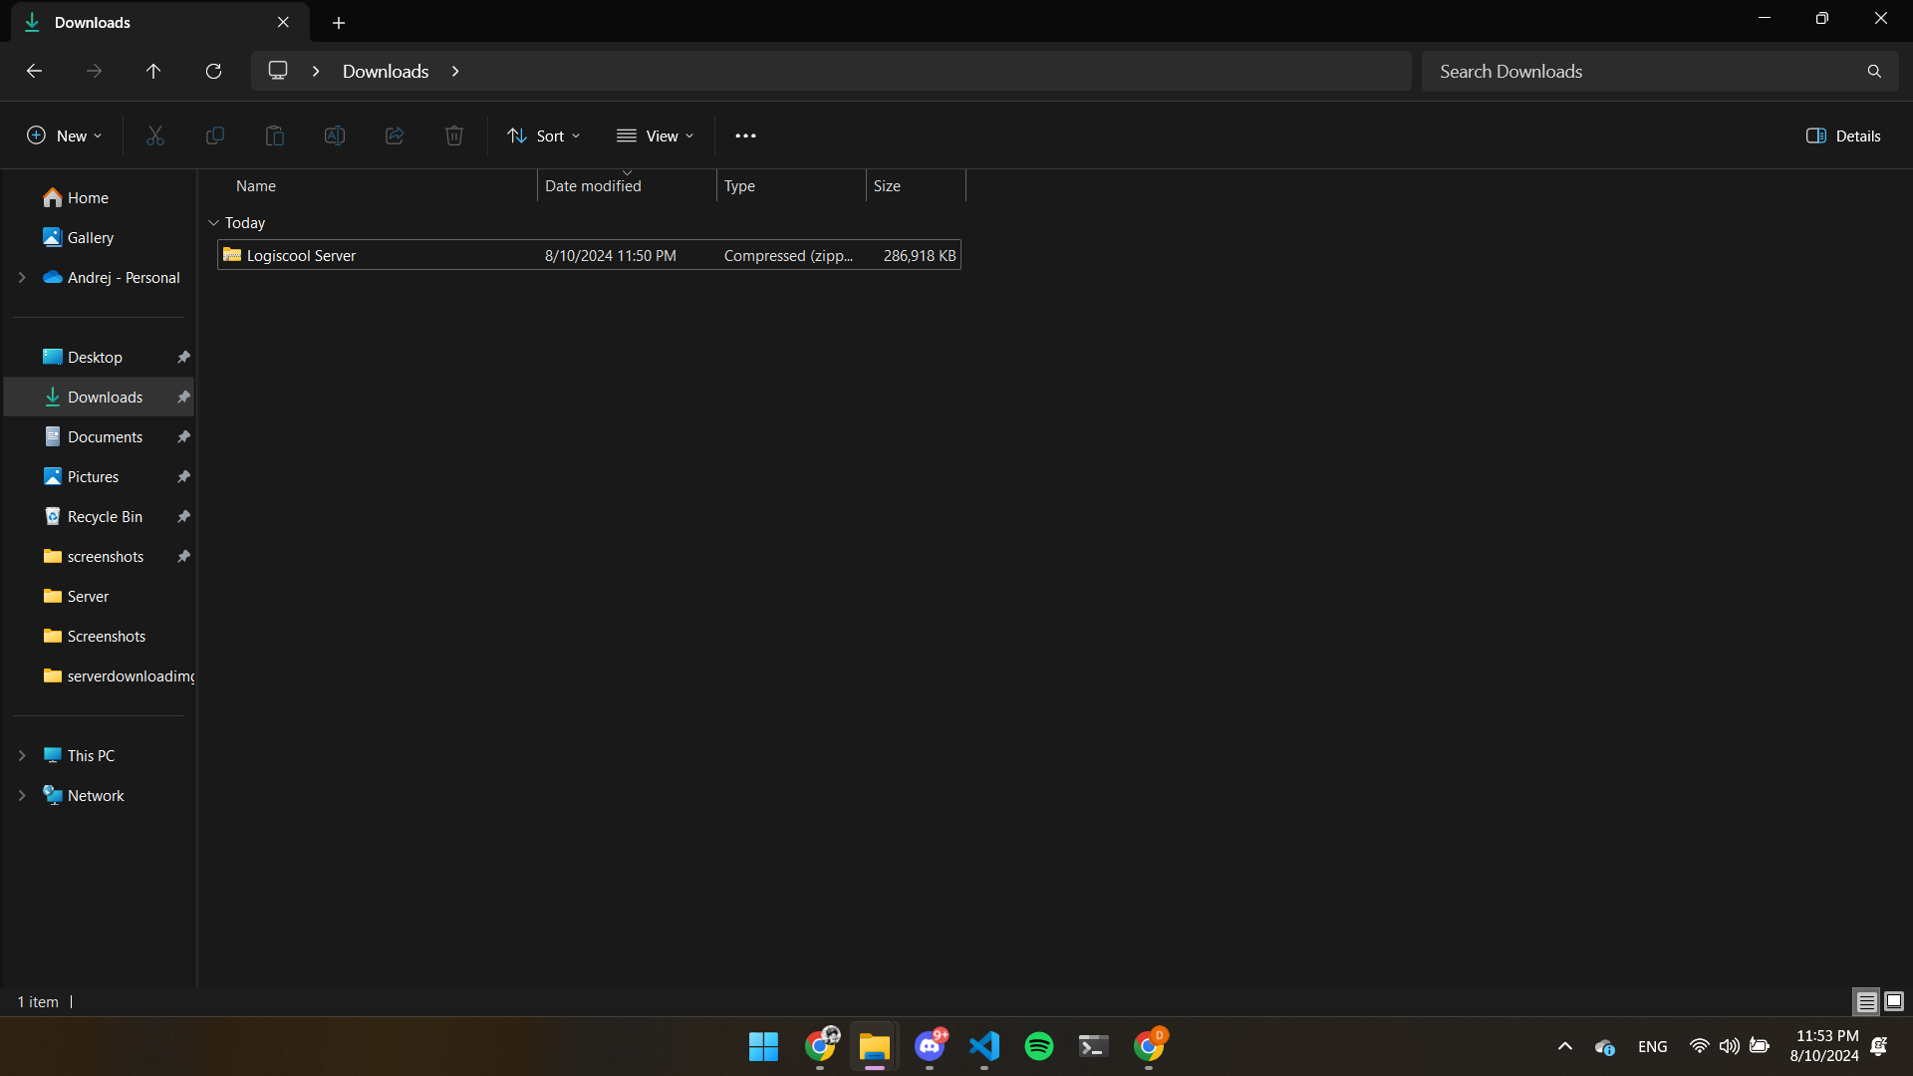This screenshot has height=1076, width=1913.
Task: Click the battery tray icon
Action: pyautogui.click(x=1760, y=1046)
